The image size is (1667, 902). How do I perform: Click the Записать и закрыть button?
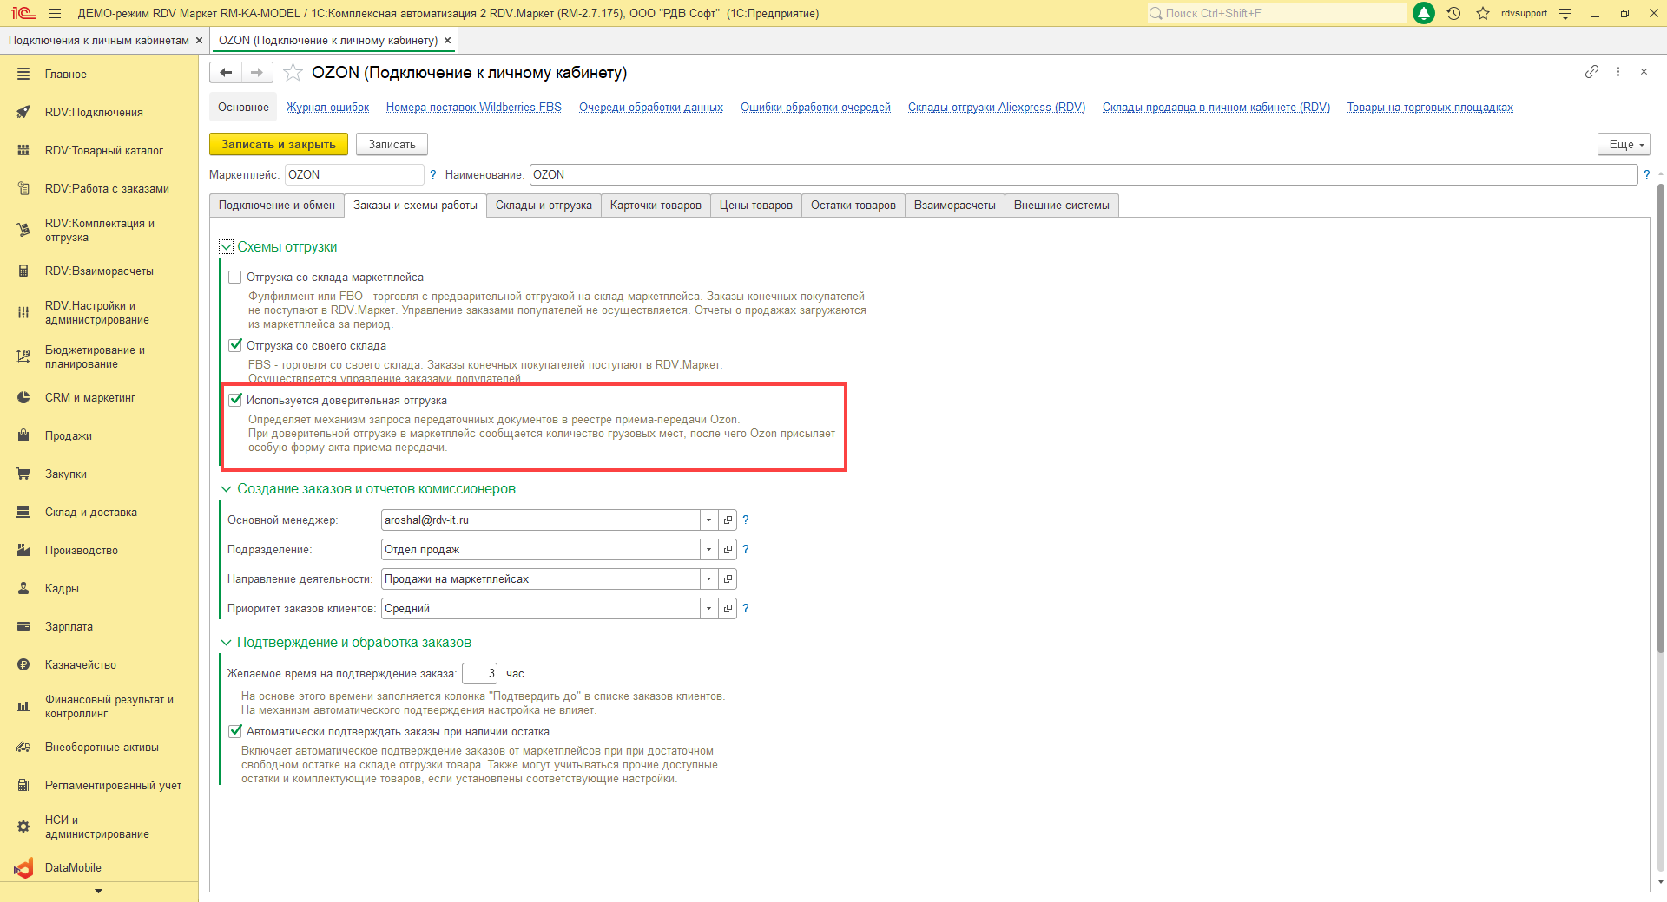278,144
